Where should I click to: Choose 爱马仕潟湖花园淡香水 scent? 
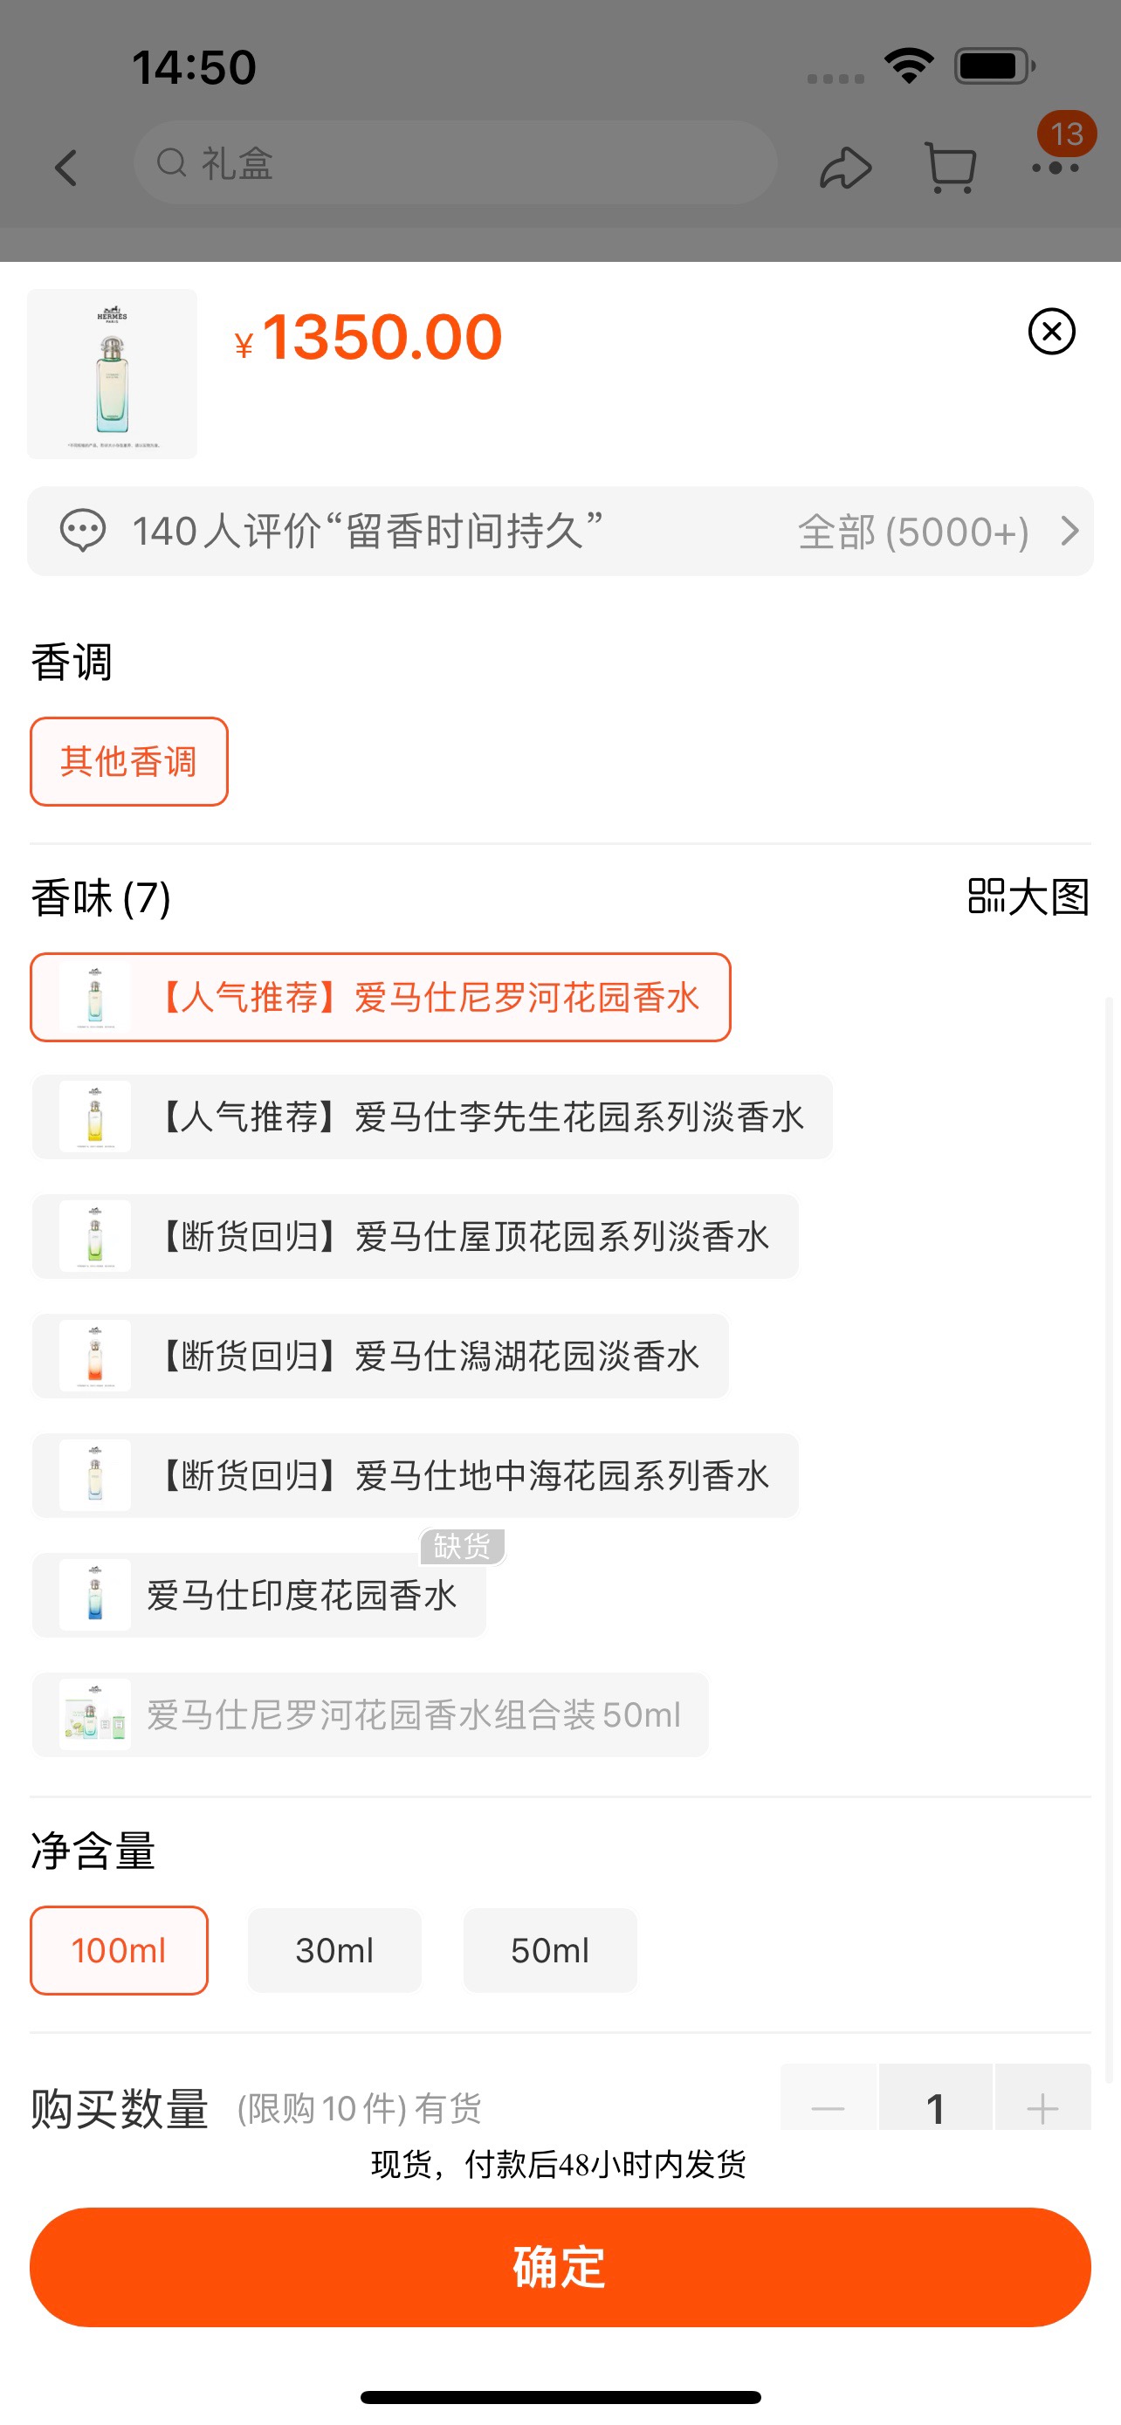tap(381, 1357)
